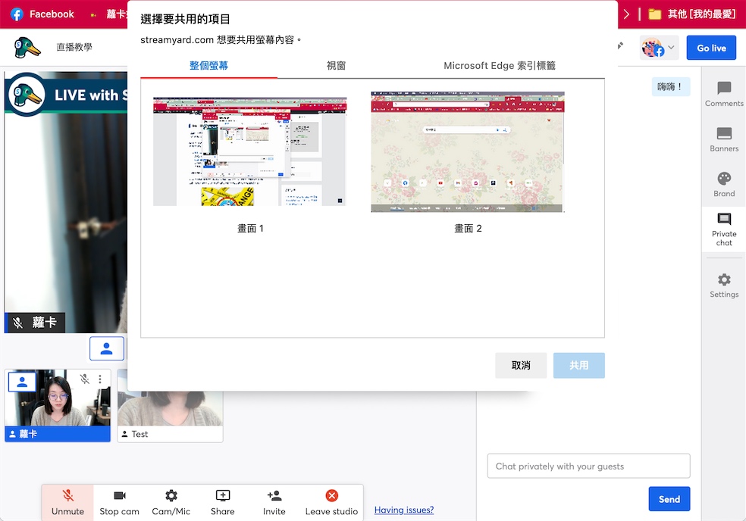Open 蘿卡 participant three-dot menu

pyautogui.click(x=100, y=379)
